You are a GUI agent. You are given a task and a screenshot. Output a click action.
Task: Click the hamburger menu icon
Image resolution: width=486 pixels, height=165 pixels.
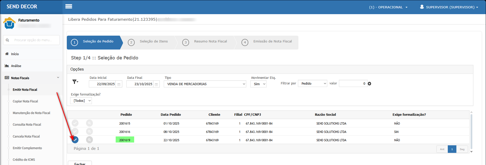coord(69,7)
